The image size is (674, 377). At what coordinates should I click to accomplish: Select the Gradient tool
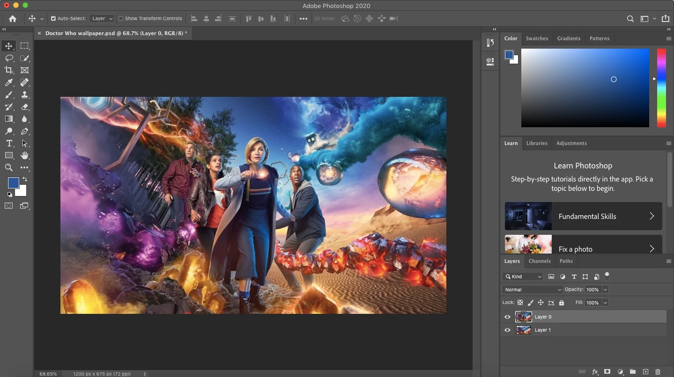(x=9, y=119)
